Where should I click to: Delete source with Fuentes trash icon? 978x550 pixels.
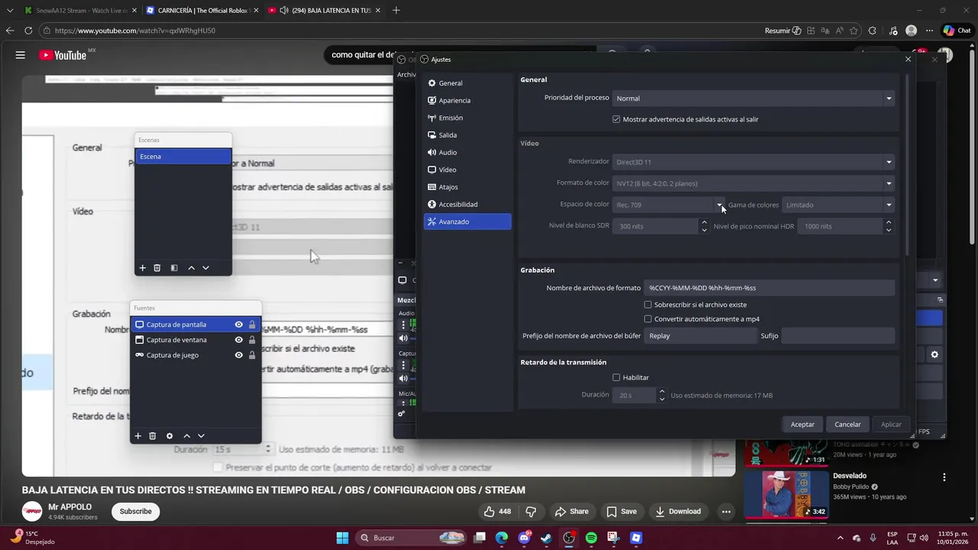[x=152, y=436]
